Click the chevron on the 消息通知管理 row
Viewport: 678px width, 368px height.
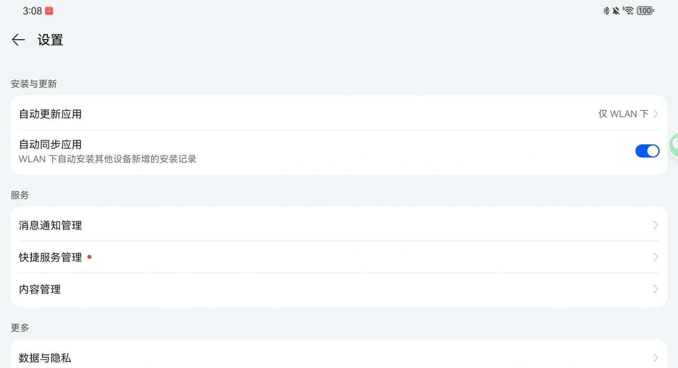(656, 225)
